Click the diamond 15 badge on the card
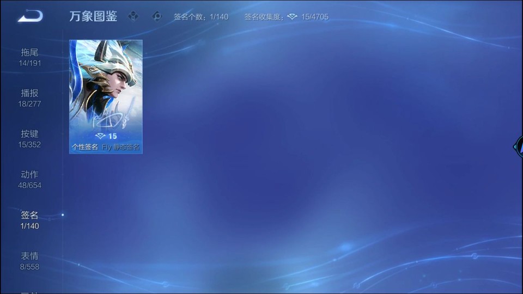Screen dimensions: 523x294 point(106,136)
